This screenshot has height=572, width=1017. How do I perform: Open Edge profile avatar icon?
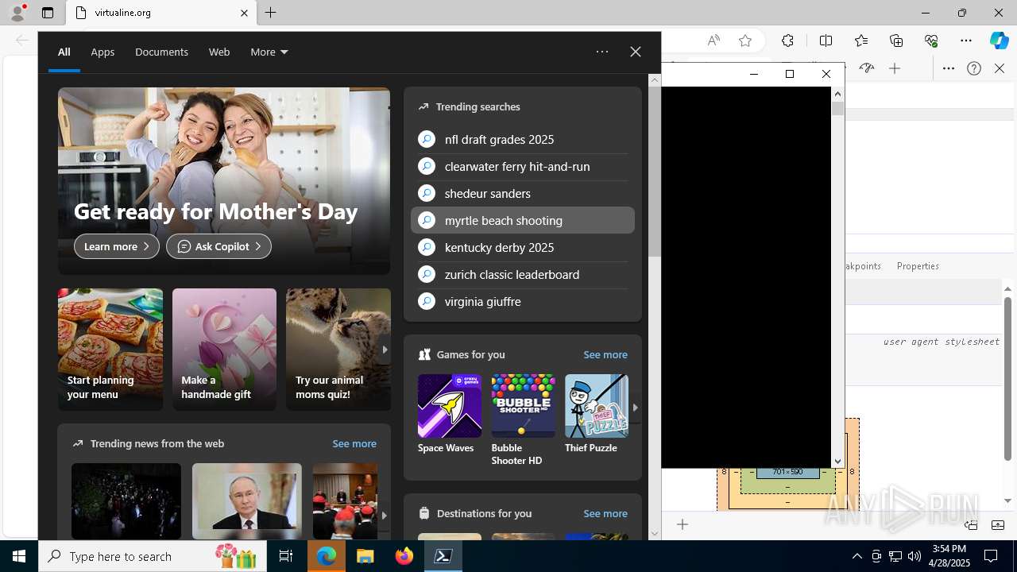pyautogui.click(x=17, y=13)
